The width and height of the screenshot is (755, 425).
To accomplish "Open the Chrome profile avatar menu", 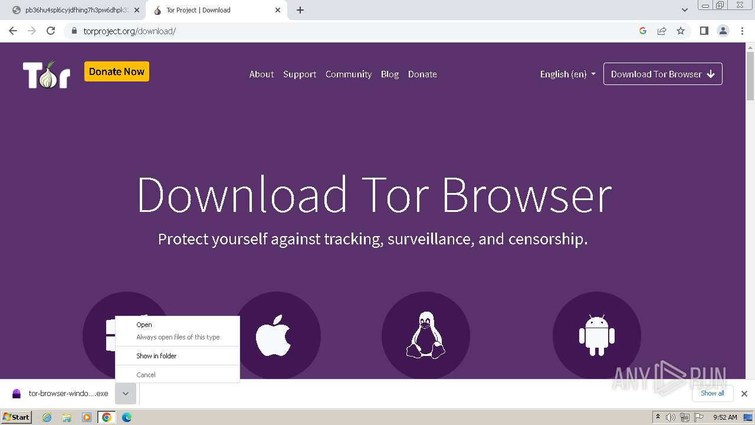I will [723, 31].
